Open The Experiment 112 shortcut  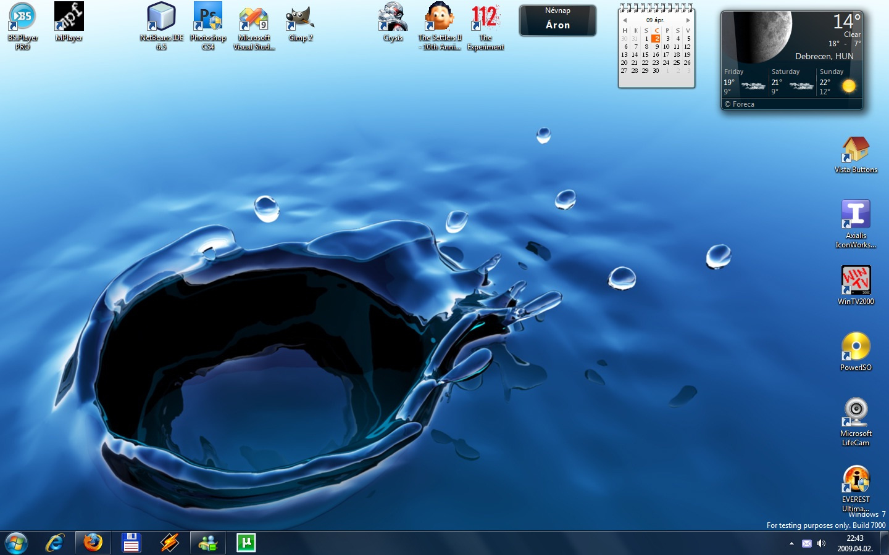tap(486, 26)
